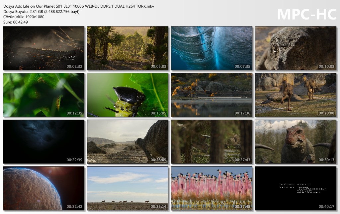Click the pink flamingos thumbnail at 00:37:45

(x=212, y=188)
